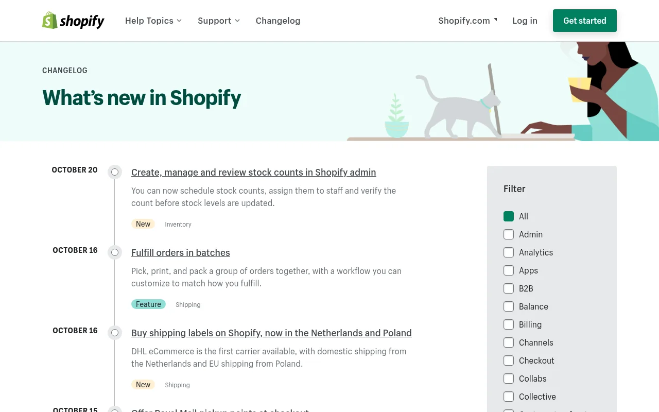This screenshot has width=659, height=412.
Task: Expand the Support dropdown
Action: [219, 21]
